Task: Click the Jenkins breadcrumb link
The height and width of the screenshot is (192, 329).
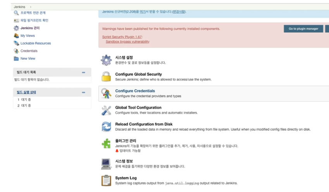Action: coord(19,7)
